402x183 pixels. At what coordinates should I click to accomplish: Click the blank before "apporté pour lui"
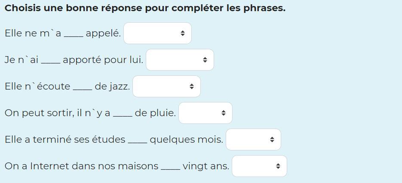[x=51, y=60]
